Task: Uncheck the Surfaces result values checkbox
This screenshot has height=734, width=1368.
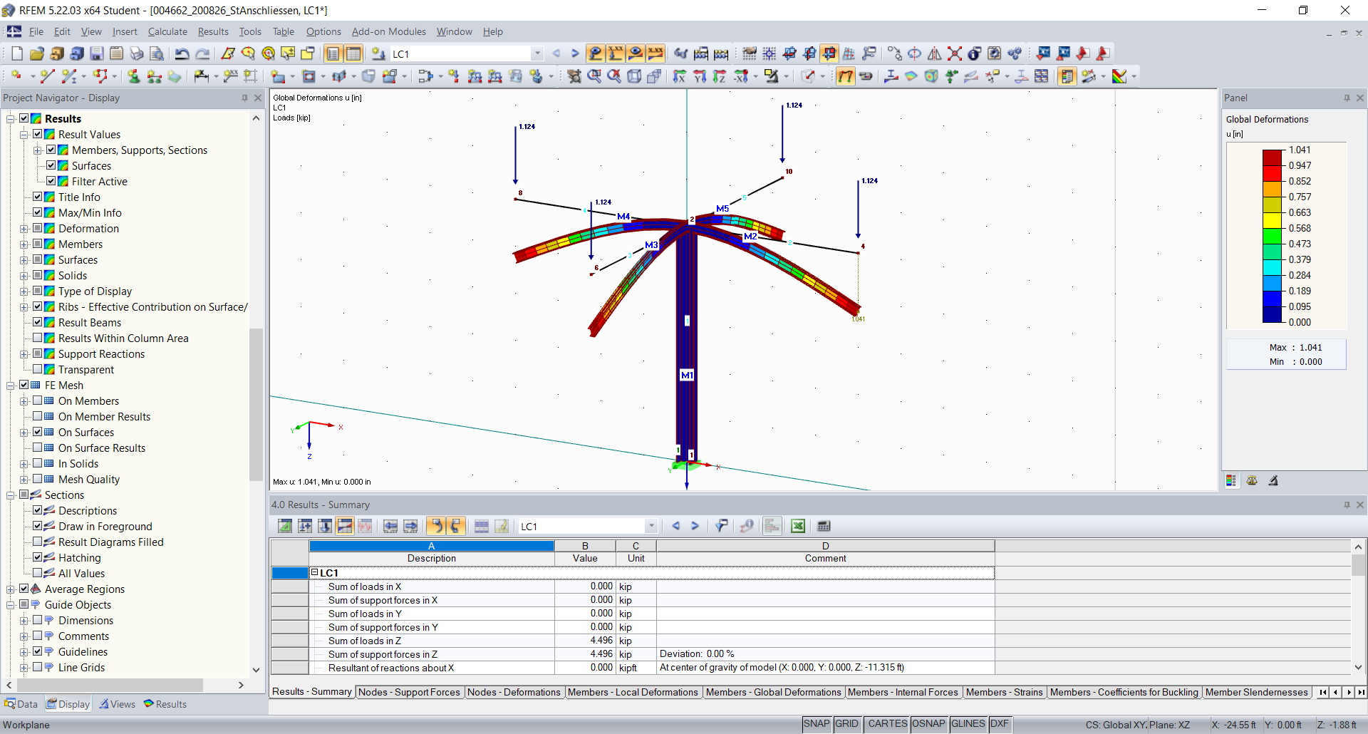Action: click(51, 165)
